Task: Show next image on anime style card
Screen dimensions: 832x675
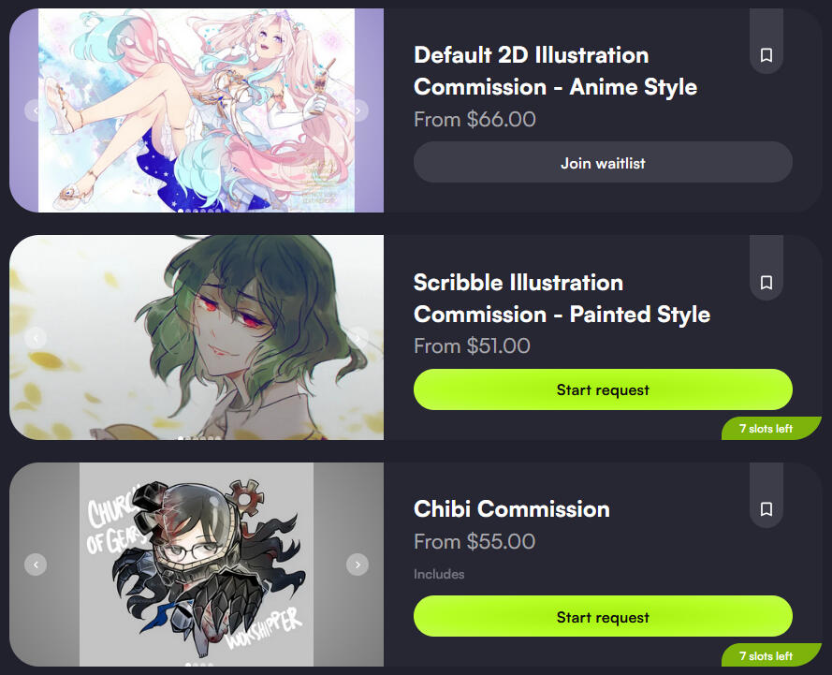Action: tap(358, 110)
